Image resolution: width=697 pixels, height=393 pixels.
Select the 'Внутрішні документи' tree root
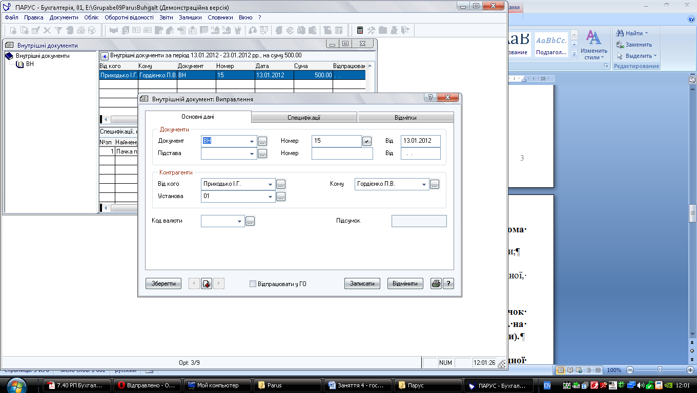43,56
